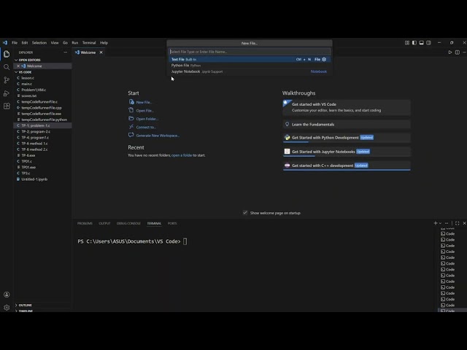Click the Split Editor icon
Viewport: 467px width, 350px height.
458,52
